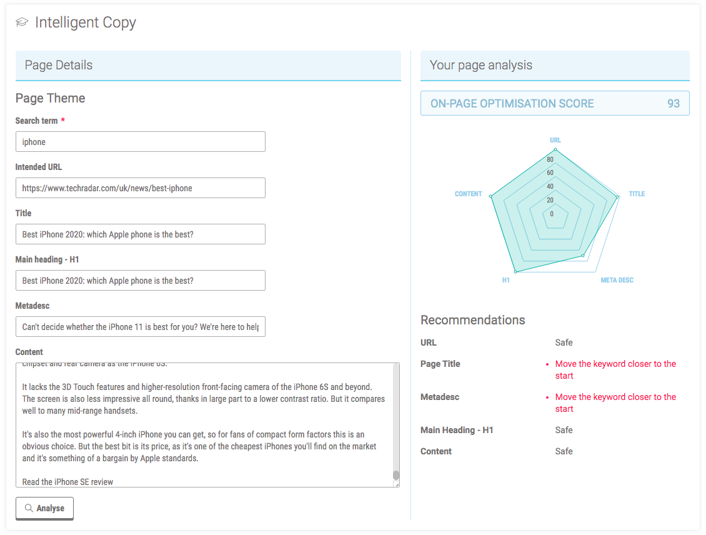Click the H1 label on radar chart

505,280
